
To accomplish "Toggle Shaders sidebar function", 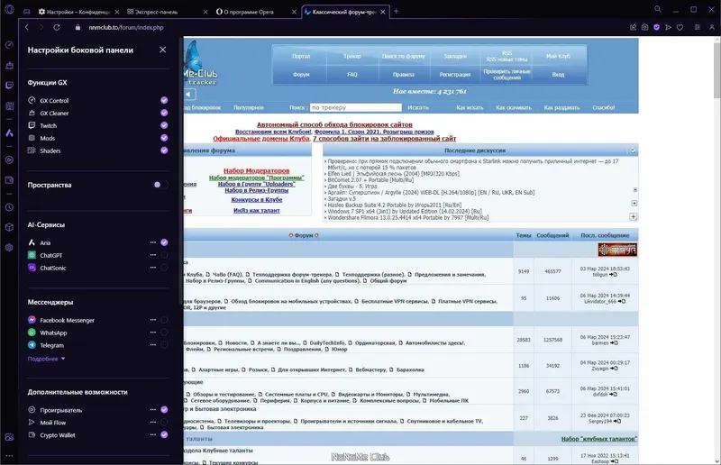I will (164, 150).
